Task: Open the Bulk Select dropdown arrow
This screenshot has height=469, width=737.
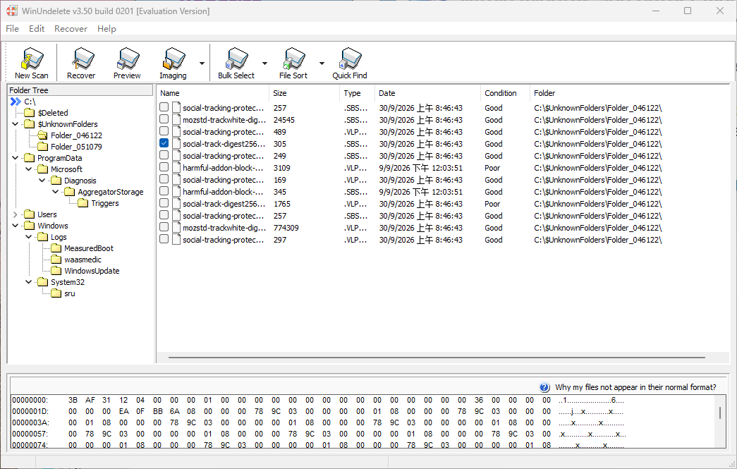Action: 264,63
